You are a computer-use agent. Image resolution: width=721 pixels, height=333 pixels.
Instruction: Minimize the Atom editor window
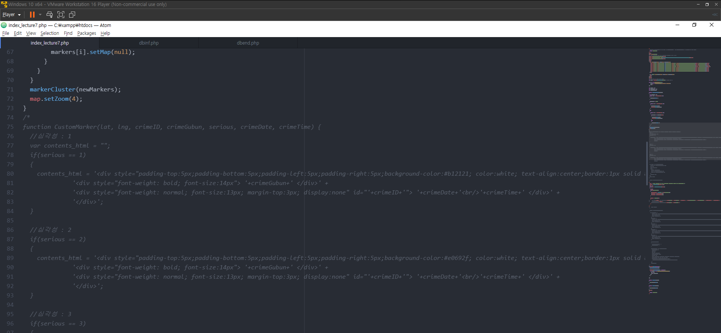[677, 25]
